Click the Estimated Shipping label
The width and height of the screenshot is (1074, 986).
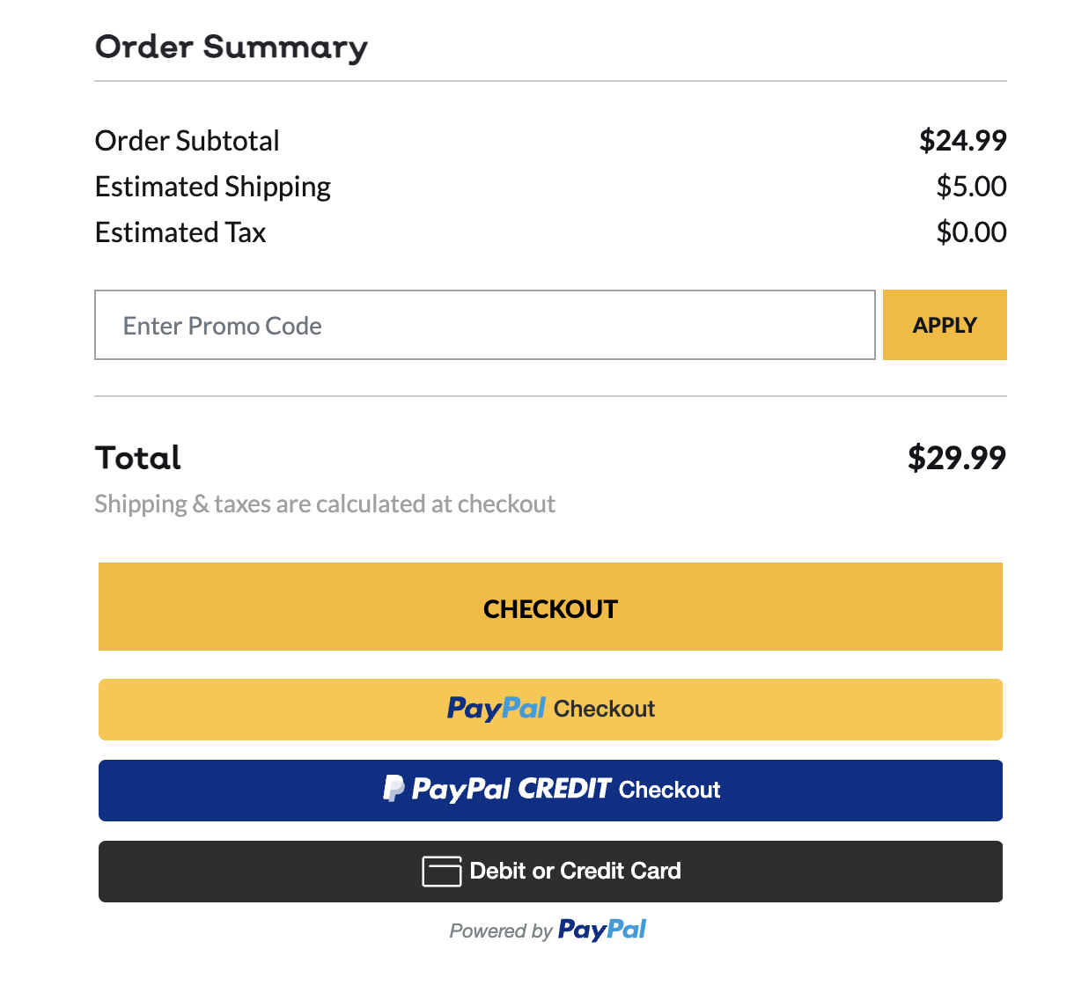point(213,188)
